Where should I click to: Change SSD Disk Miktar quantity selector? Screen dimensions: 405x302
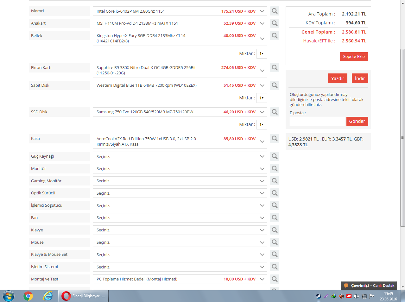click(x=262, y=125)
